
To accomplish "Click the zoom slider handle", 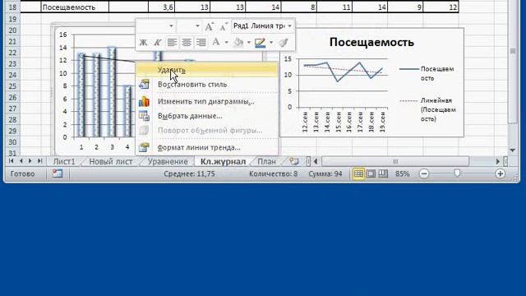I will coord(457,173).
